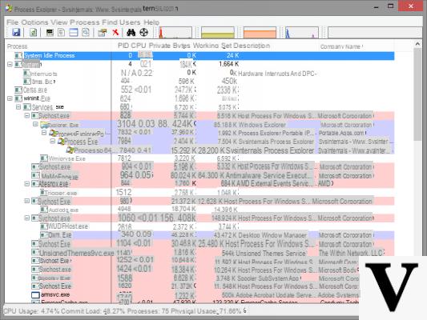Collapse the svchost.exe PID 828 node
Image resolution: width=427 pixels, height=320 pixels.
[x=27, y=115]
